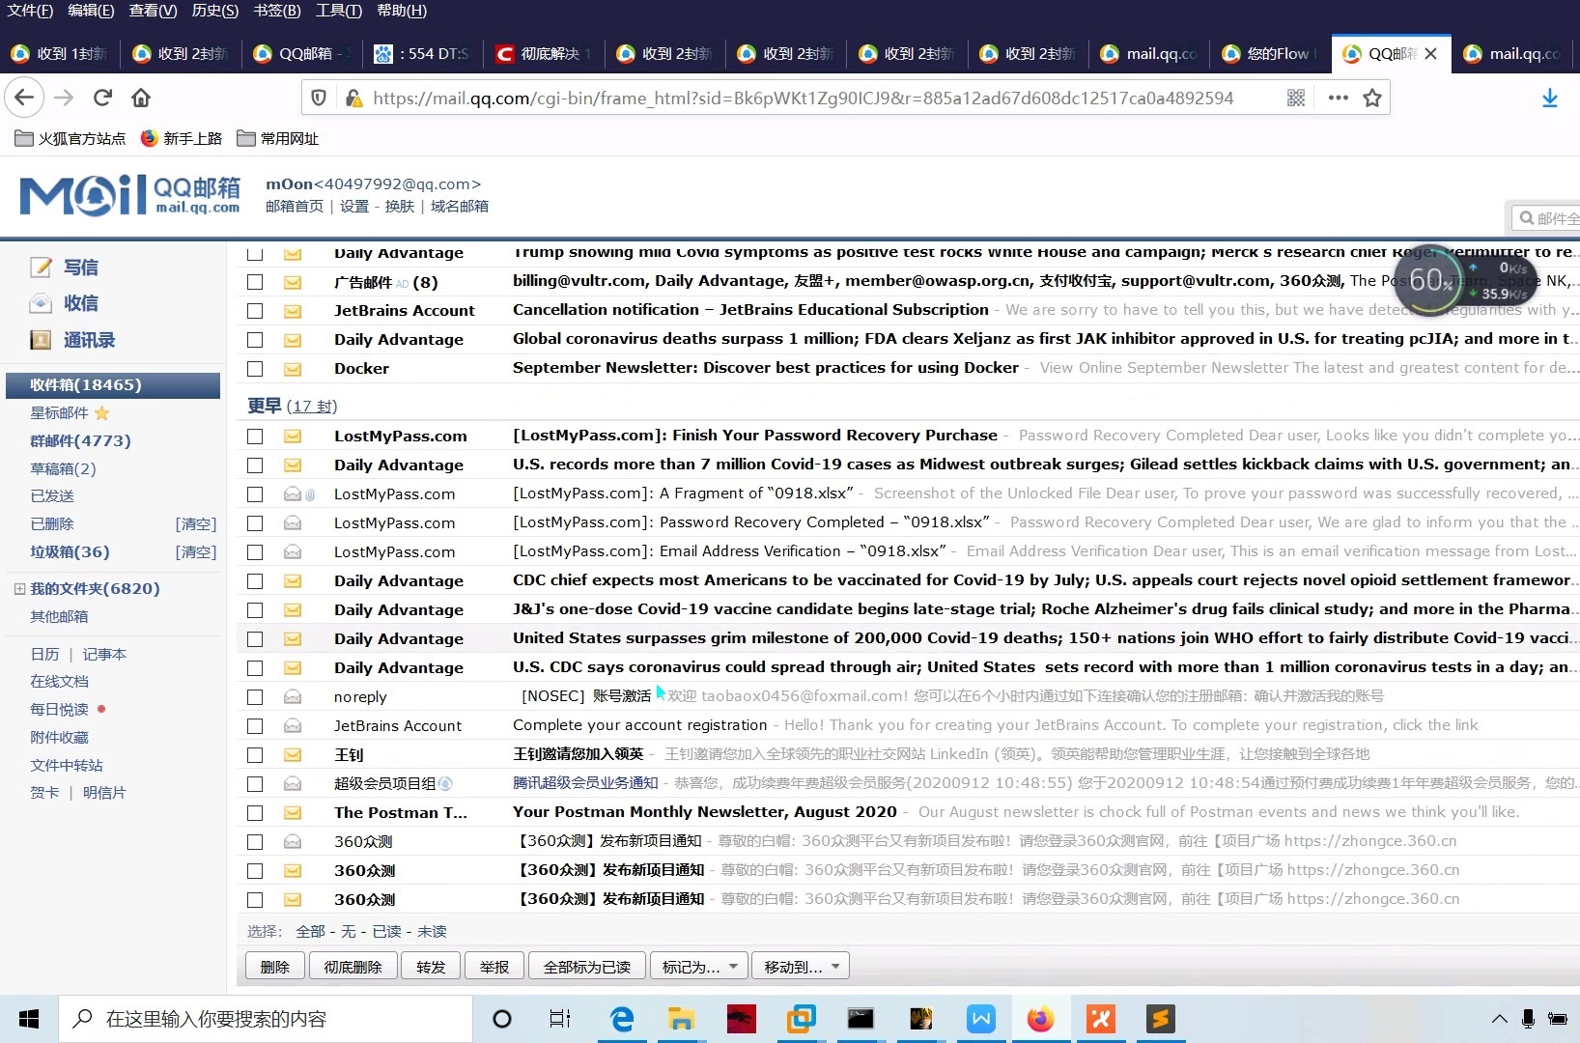This screenshot has width=1580, height=1043.
Task: Open Windows Start menu
Action: pos(29,1019)
